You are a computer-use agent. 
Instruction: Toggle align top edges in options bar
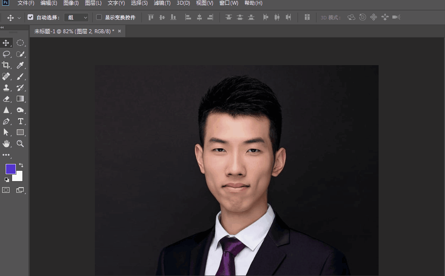(150, 17)
